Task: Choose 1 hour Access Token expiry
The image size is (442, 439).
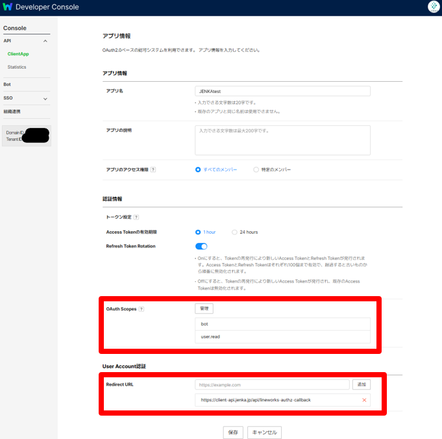Action: (199, 232)
